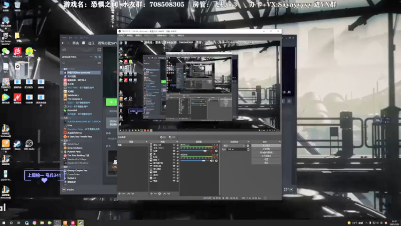Pop out the OBS Scenes dock
The height and width of the screenshot is (226, 401).
pos(146,142)
